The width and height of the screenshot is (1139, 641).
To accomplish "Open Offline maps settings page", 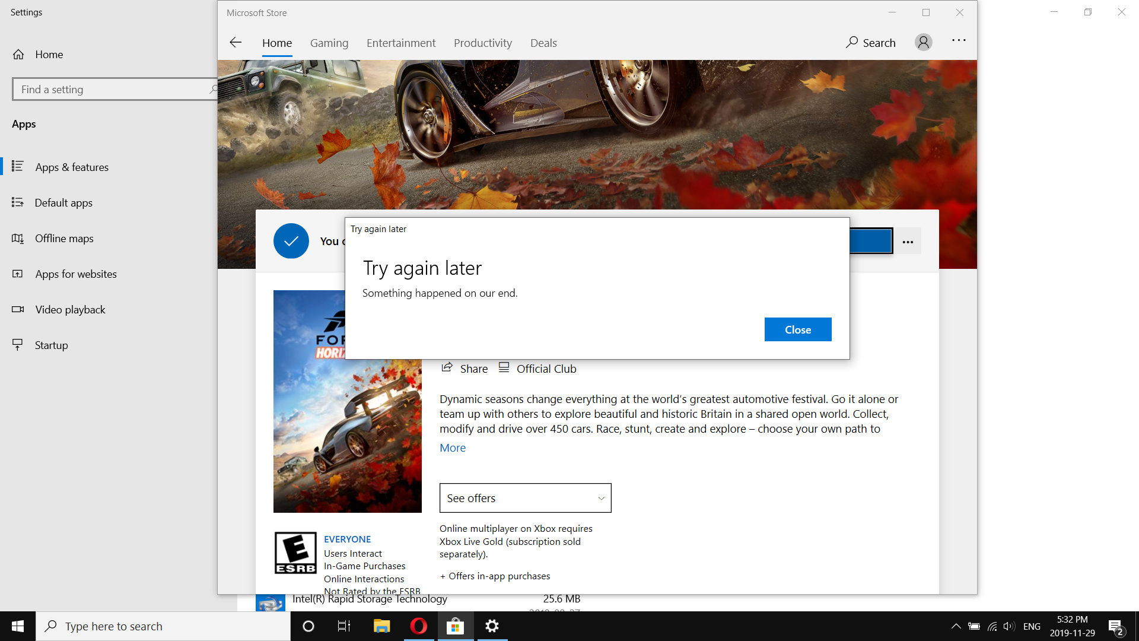I will [x=64, y=239].
